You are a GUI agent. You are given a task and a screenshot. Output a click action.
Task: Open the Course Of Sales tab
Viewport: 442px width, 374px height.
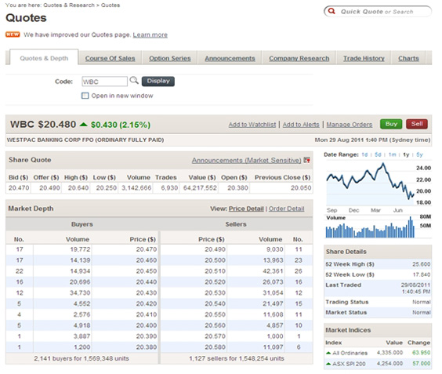[110, 58]
